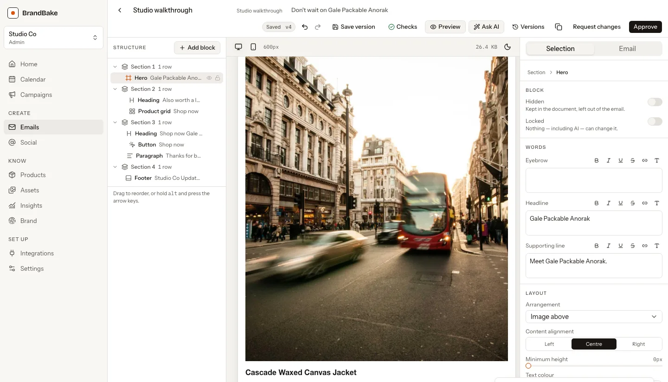This screenshot has height=382, width=668.
Task: Set content alignment to Left
Action: pyautogui.click(x=549, y=344)
